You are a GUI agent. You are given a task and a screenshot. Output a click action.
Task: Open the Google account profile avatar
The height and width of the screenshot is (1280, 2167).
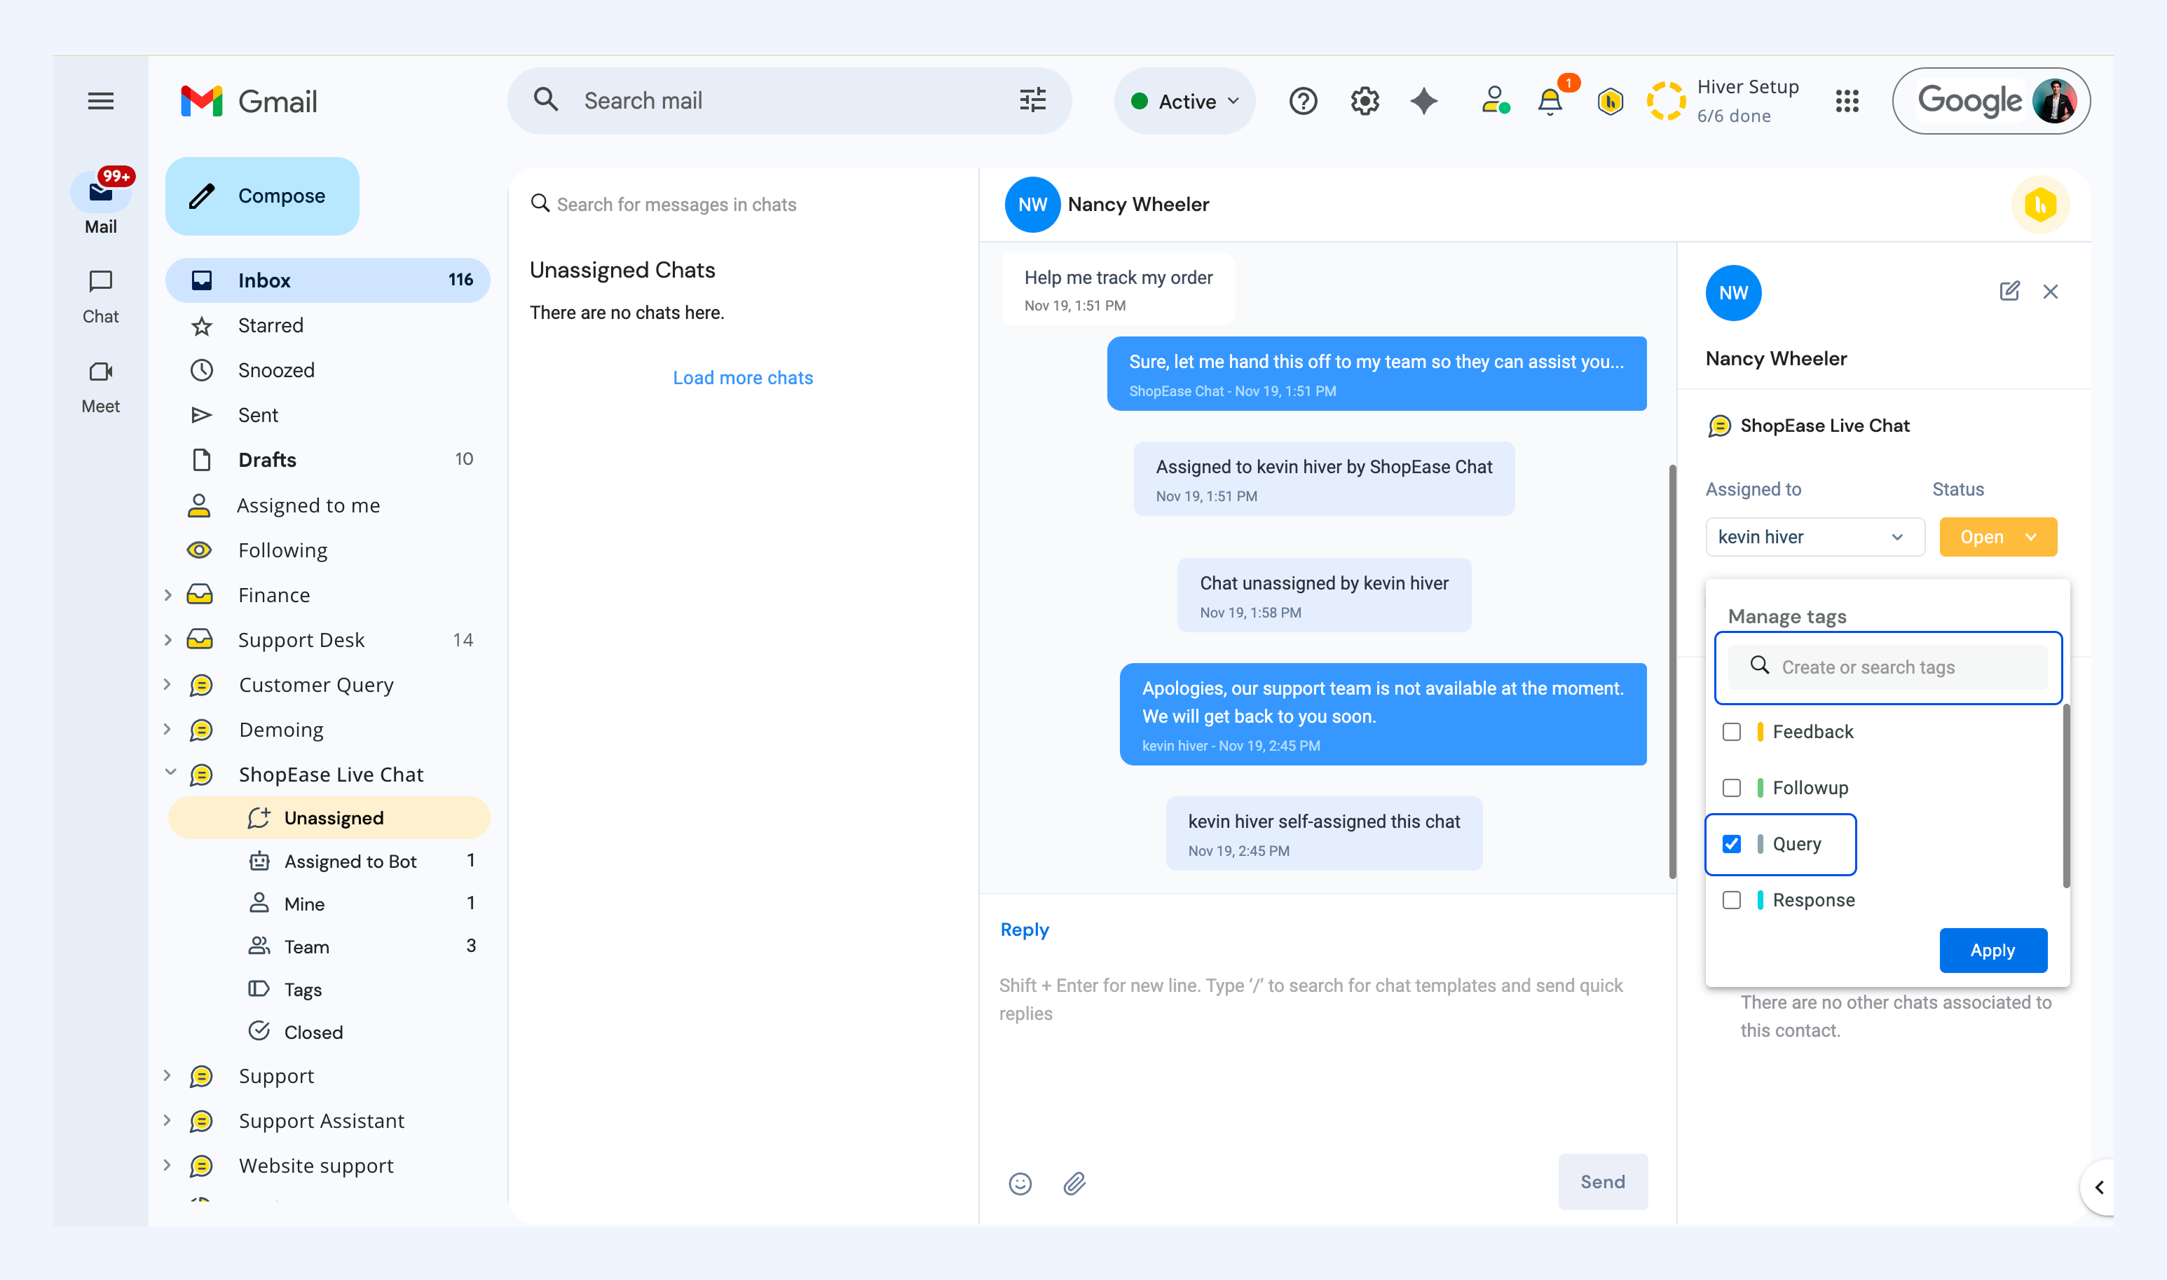(x=2054, y=101)
